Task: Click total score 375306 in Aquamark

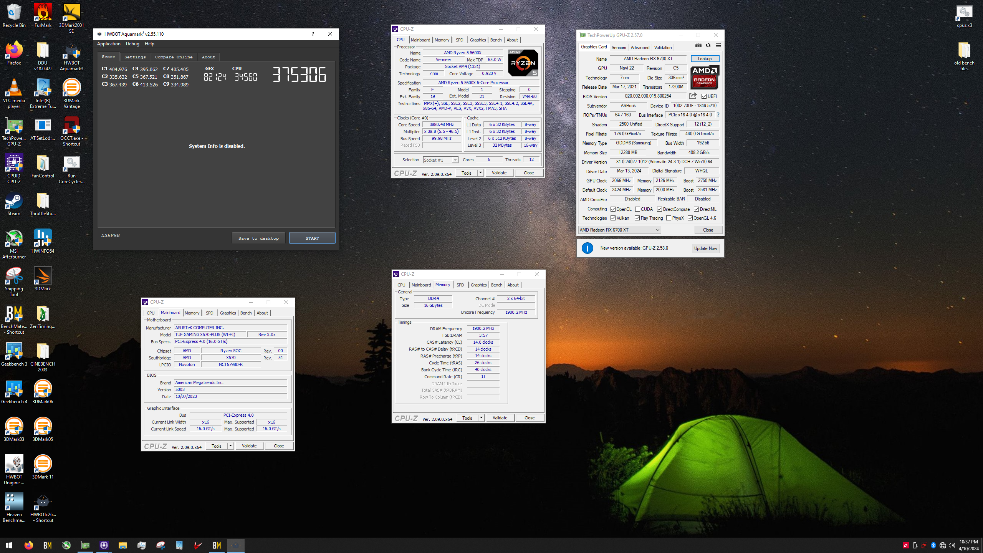Action: tap(299, 75)
